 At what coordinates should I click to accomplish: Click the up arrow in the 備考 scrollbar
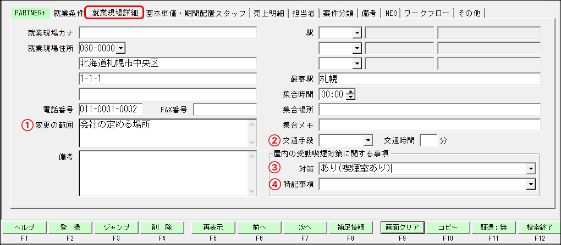[251, 156]
